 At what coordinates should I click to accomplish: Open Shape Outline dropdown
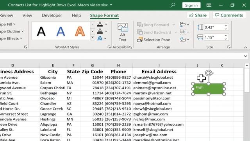[11, 31]
